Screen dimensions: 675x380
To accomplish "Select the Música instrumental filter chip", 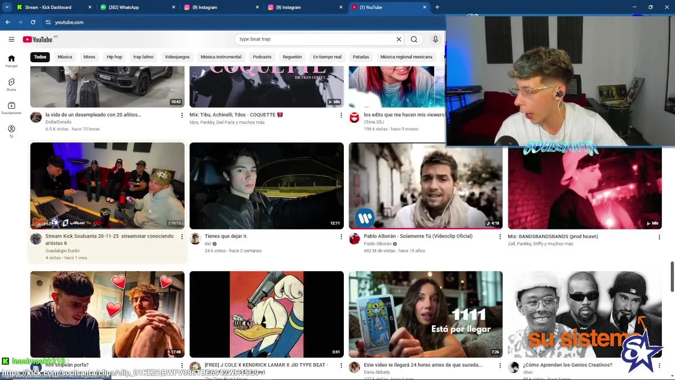I will click(x=221, y=57).
